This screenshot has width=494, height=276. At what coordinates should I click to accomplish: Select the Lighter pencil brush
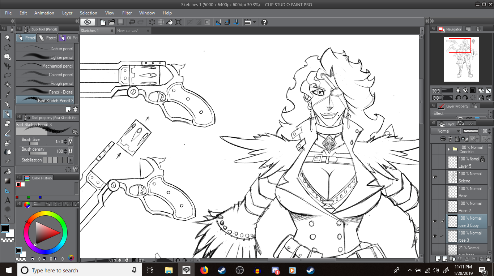coord(45,57)
